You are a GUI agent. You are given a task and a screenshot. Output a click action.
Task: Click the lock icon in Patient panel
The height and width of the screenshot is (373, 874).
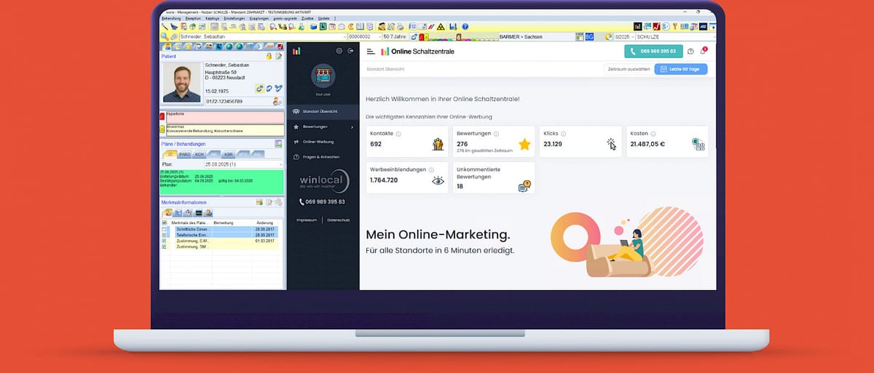pyautogui.click(x=269, y=56)
